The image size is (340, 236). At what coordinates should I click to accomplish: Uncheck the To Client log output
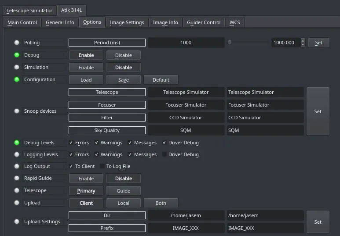(71, 166)
